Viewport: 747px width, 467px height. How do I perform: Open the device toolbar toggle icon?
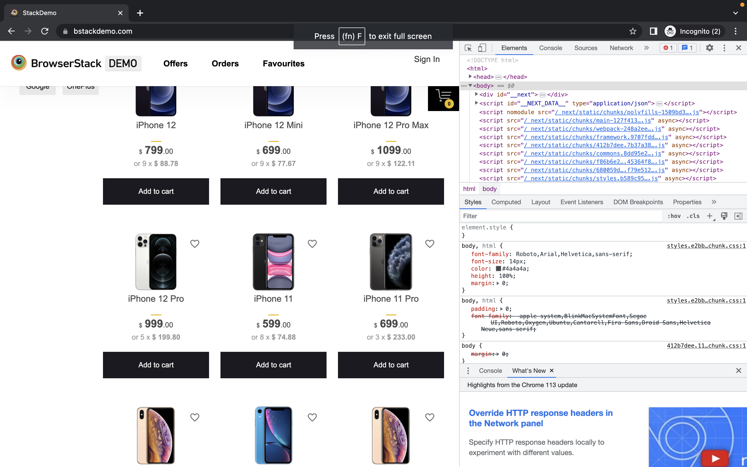[x=482, y=48]
